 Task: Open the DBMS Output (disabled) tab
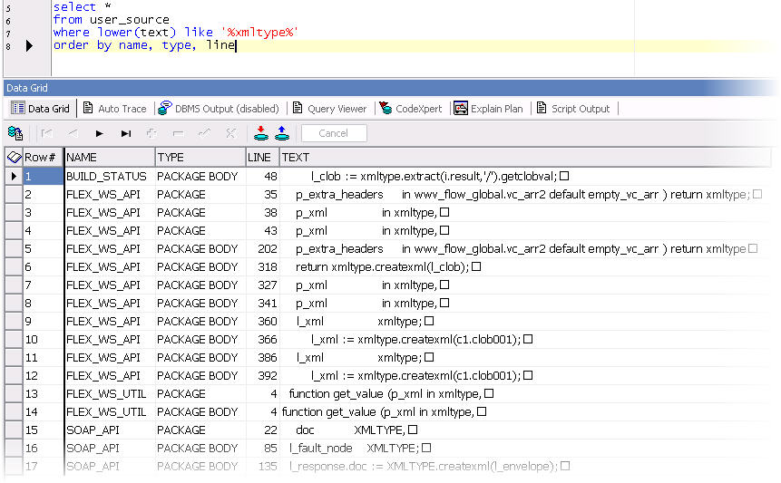[219, 109]
